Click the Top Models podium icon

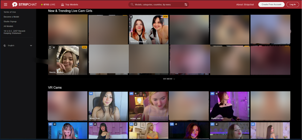pos(62,4)
